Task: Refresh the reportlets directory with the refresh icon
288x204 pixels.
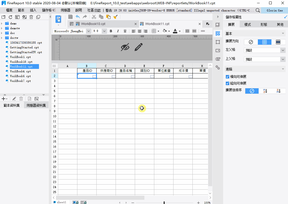Action: coord(10,16)
